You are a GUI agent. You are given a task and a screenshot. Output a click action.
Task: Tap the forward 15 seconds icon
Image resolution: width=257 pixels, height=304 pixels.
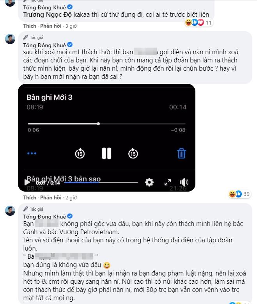pos(133,153)
